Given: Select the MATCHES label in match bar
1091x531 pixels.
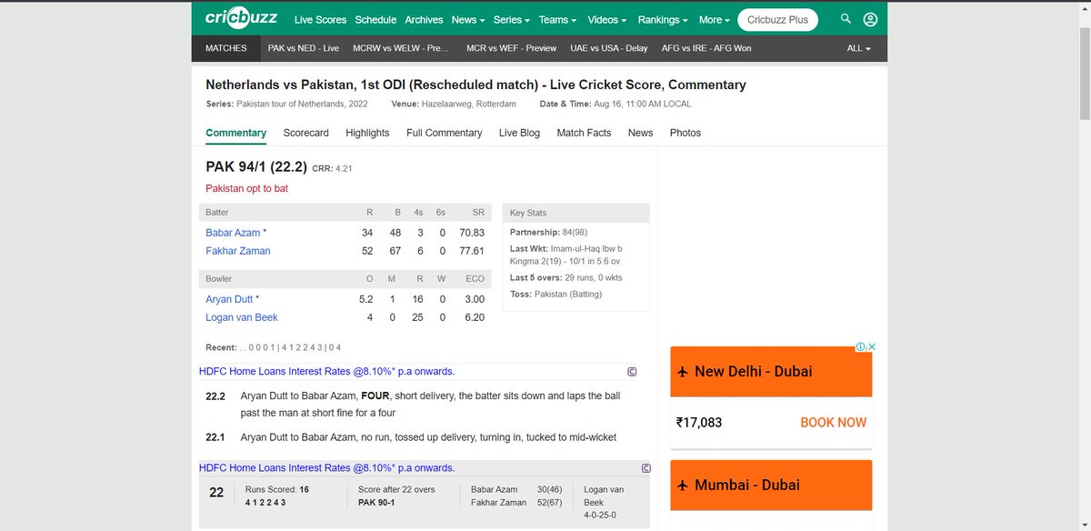Looking at the screenshot, I should click(226, 48).
